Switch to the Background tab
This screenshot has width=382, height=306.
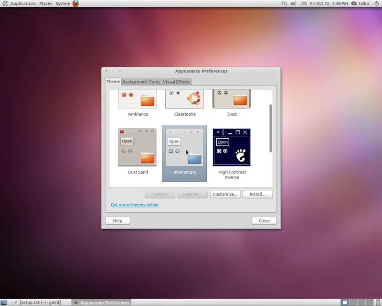pyautogui.click(x=135, y=82)
